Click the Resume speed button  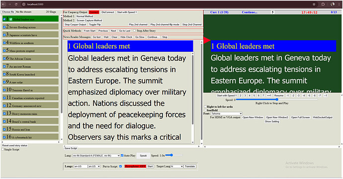(279, 95)
